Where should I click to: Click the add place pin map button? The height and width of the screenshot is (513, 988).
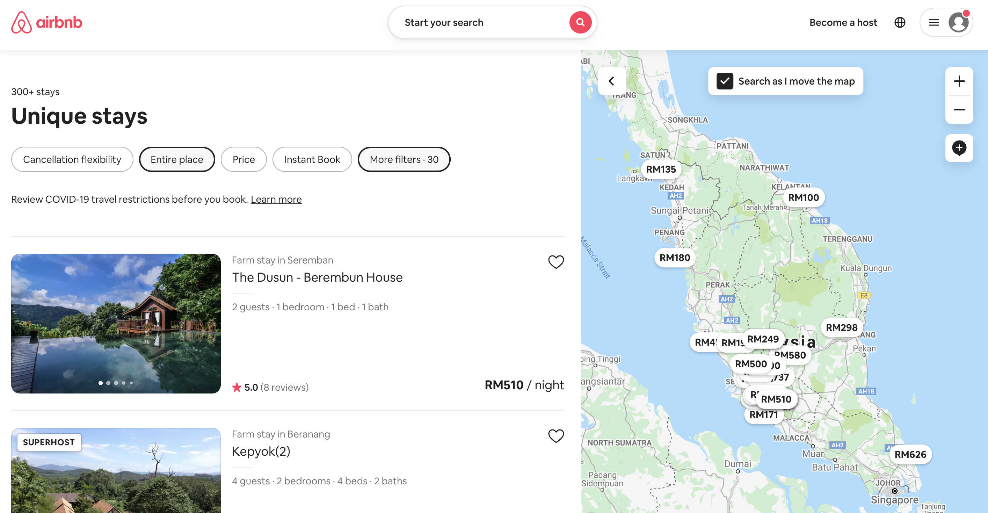click(x=958, y=148)
